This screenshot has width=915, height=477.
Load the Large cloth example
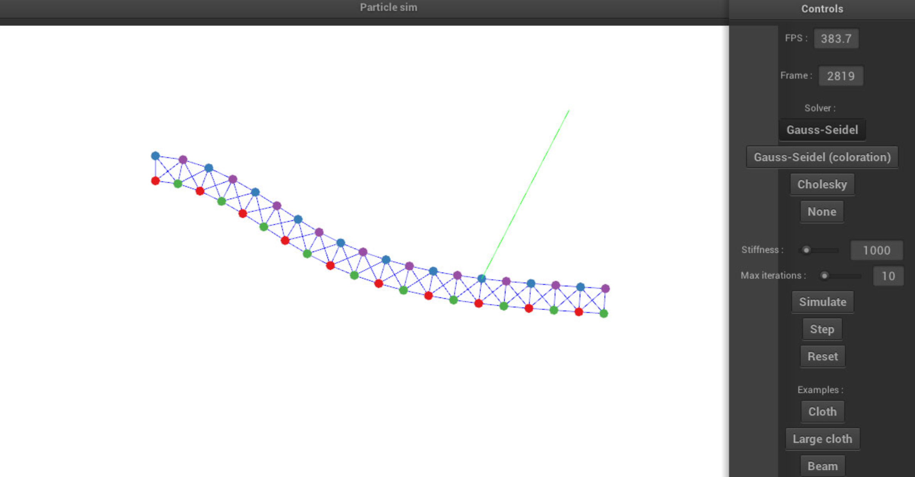coord(822,439)
